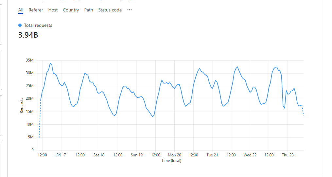Viewport: 332px width, 177px height.
Task: Expand more tabs via ellipsis icon
Action: pos(130,10)
